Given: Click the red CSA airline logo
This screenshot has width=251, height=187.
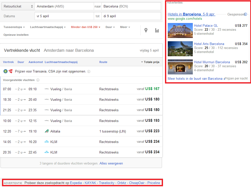Looking at the screenshot, I should (11, 71).
